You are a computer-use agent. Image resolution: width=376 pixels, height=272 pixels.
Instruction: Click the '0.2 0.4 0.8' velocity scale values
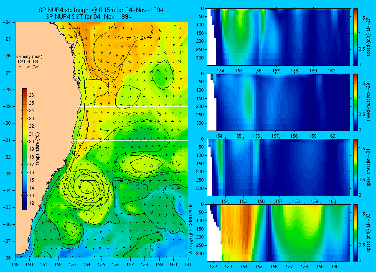click(x=27, y=62)
